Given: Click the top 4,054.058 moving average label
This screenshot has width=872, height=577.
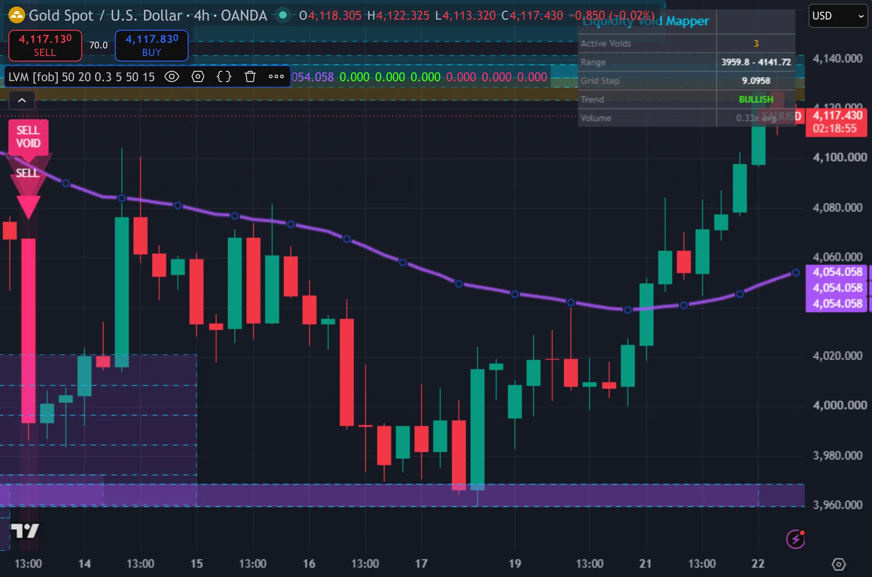Looking at the screenshot, I should click(837, 272).
